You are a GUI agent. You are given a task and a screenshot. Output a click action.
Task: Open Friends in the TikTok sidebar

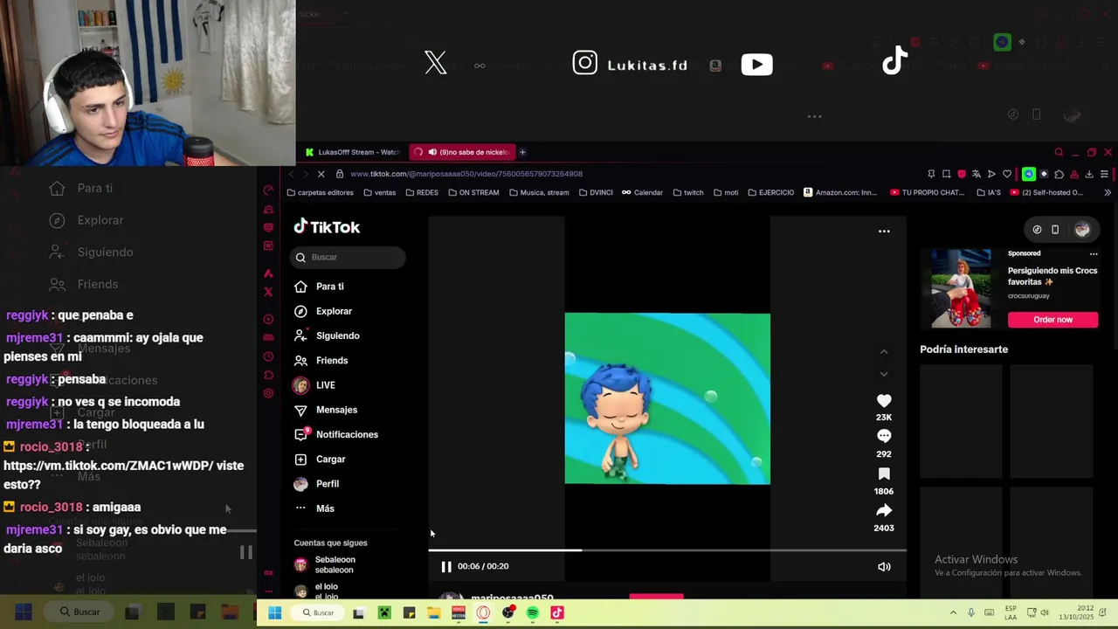321,360
